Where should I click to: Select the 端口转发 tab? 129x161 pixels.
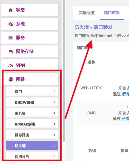click(112, 13)
